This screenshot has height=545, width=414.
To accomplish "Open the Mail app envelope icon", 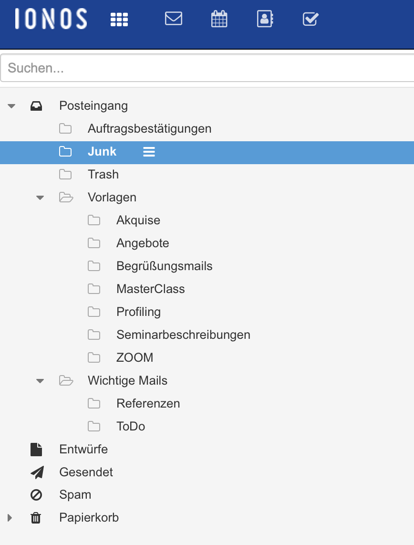I will [174, 19].
